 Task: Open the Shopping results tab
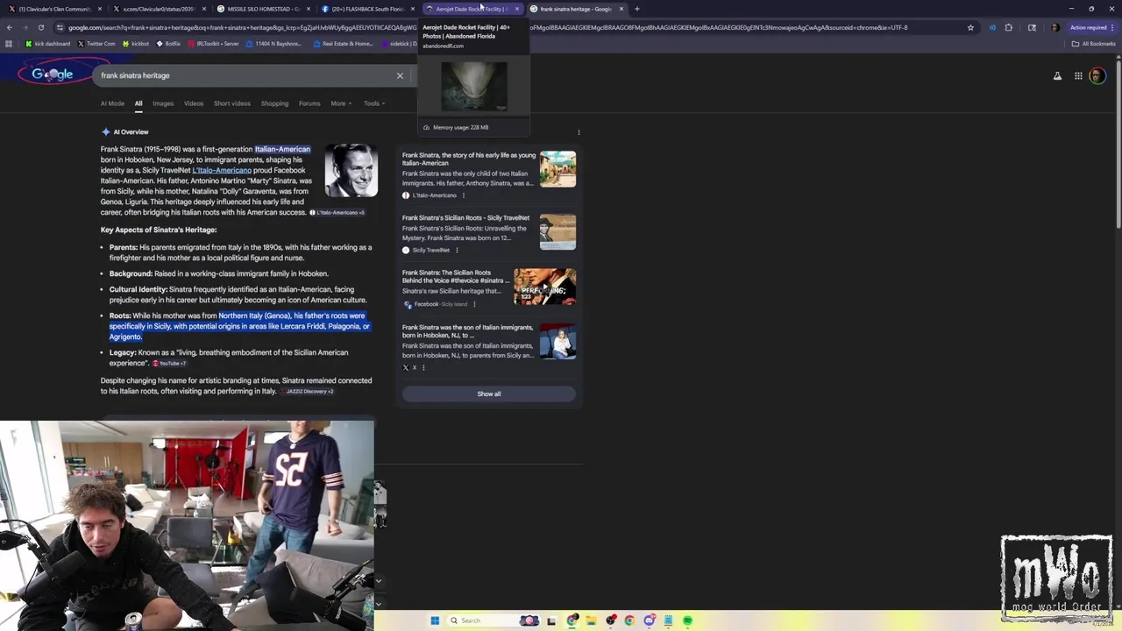point(274,103)
